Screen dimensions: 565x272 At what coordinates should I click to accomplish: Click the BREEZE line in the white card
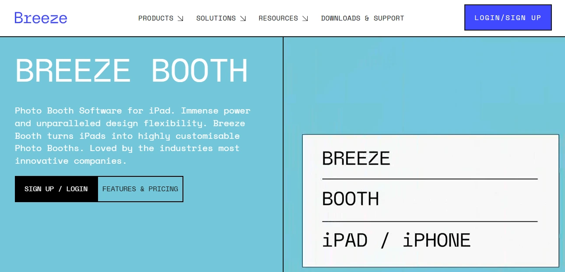point(356,158)
